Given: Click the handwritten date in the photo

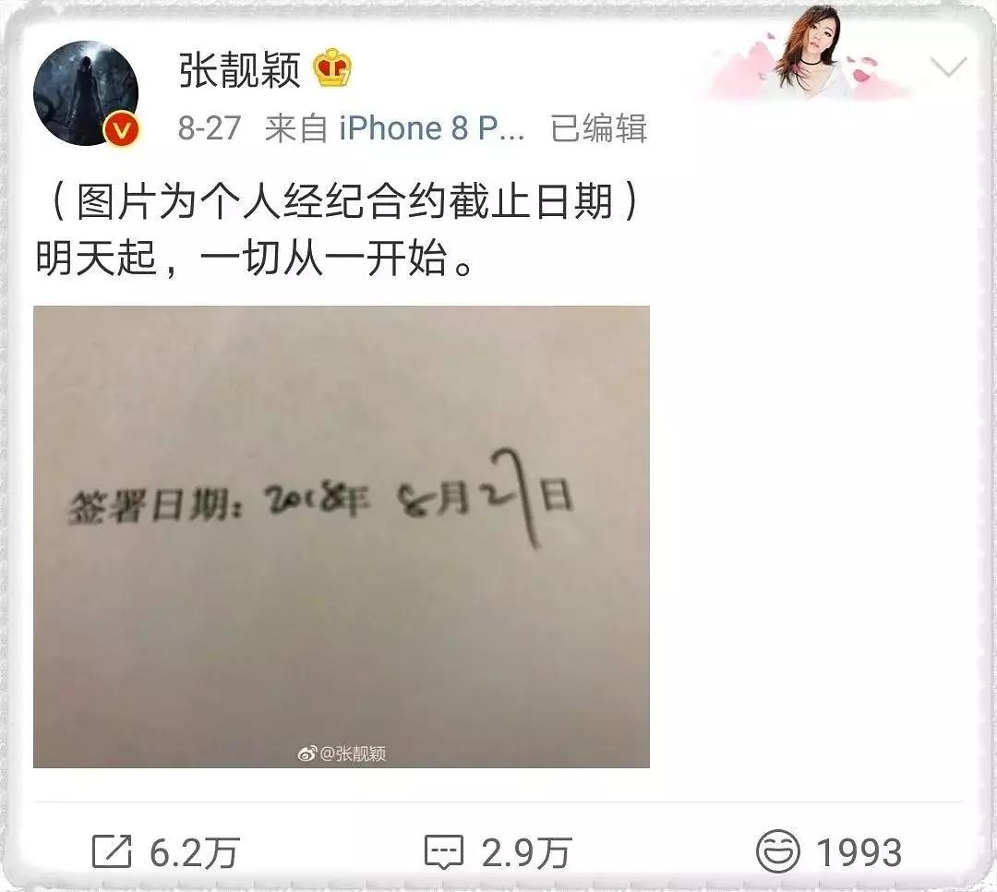Looking at the screenshot, I should (x=419, y=498).
